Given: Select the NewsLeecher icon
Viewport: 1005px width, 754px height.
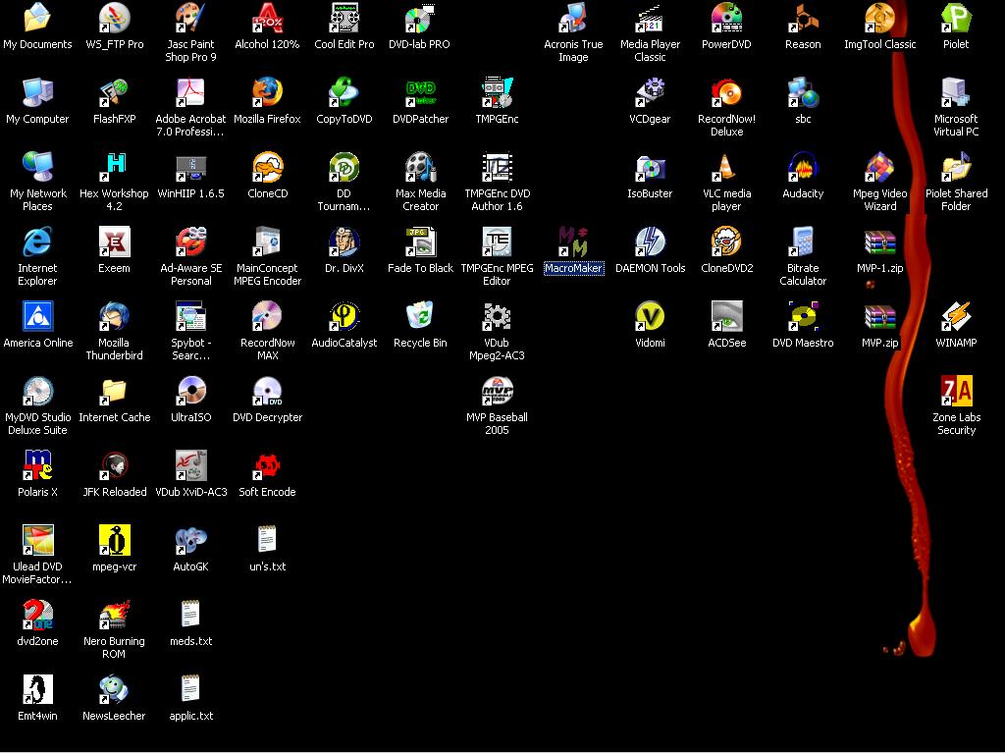Looking at the screenshot, I should pyautogui.click(x=115, y=689).
